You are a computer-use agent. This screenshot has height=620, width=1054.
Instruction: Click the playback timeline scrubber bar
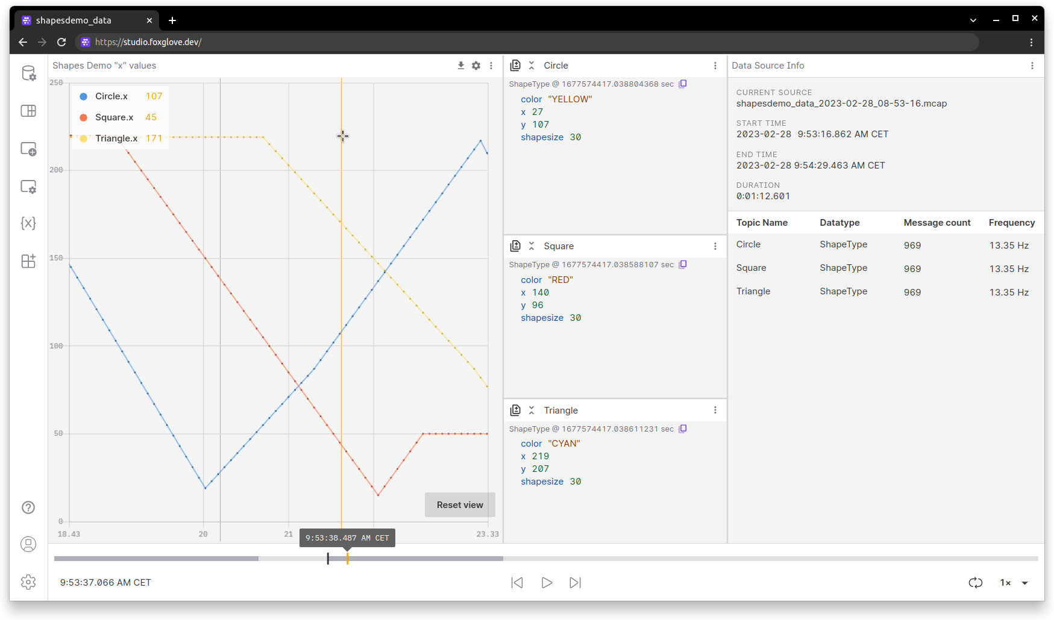545,559
